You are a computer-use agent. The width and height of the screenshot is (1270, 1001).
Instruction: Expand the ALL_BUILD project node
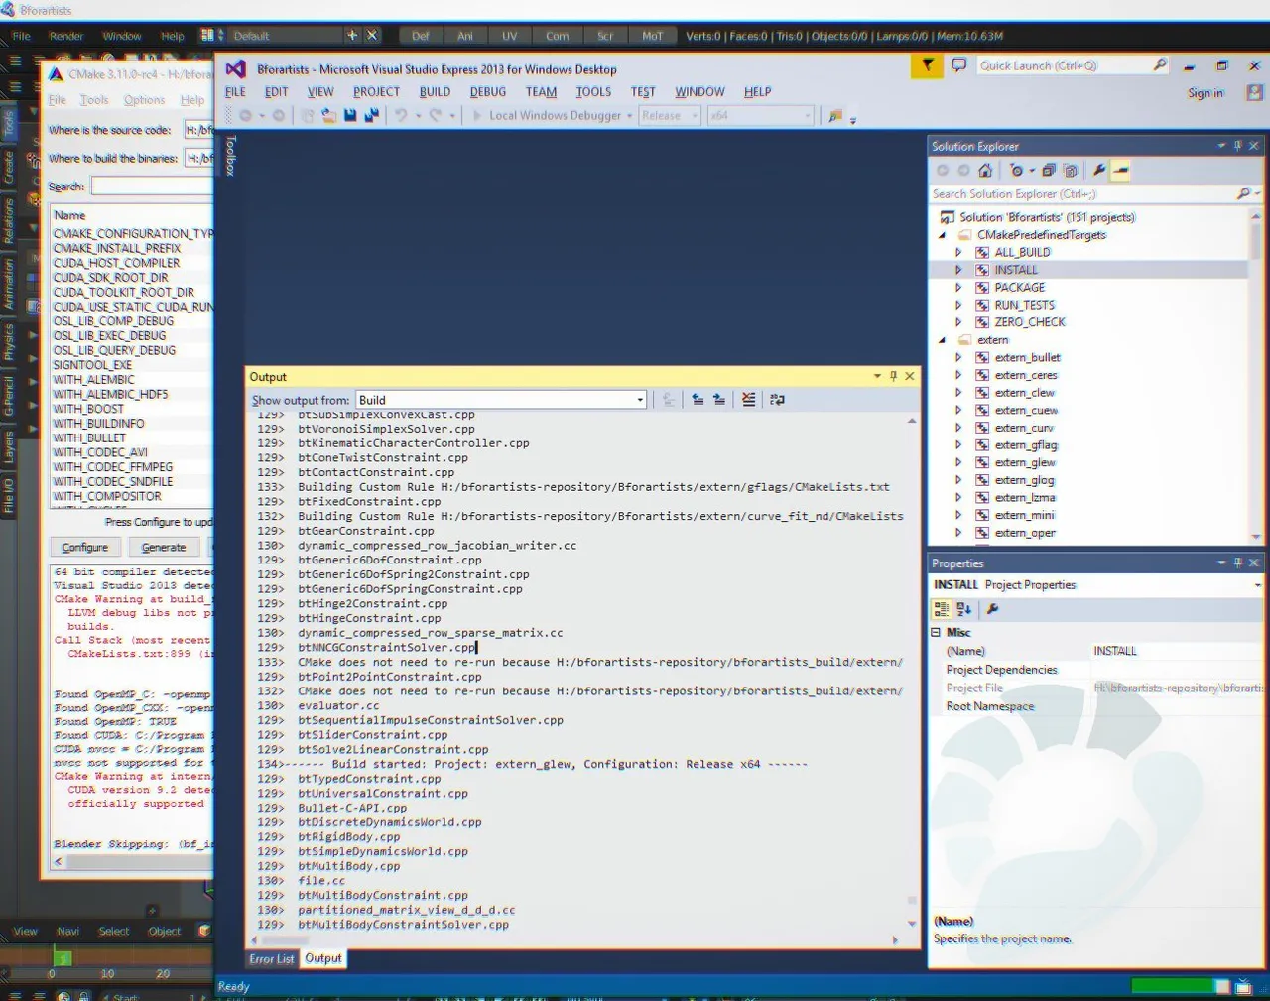coord(958,252)
